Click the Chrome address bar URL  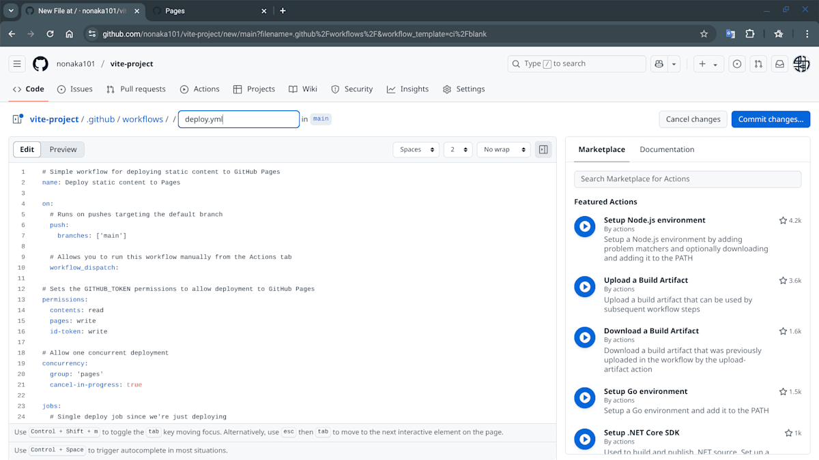(295, 33)
